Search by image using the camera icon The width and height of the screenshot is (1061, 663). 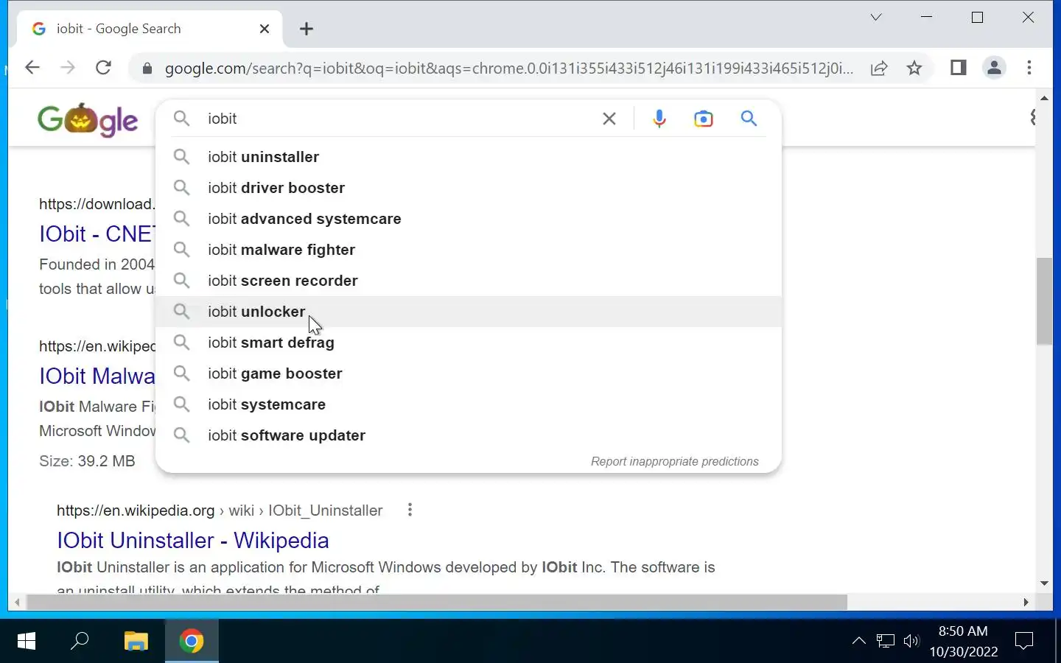(x=704, y=119)
